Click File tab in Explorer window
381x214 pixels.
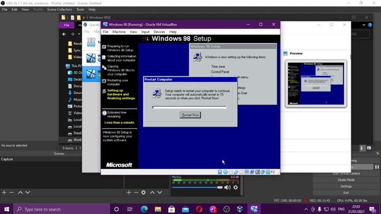67,25
